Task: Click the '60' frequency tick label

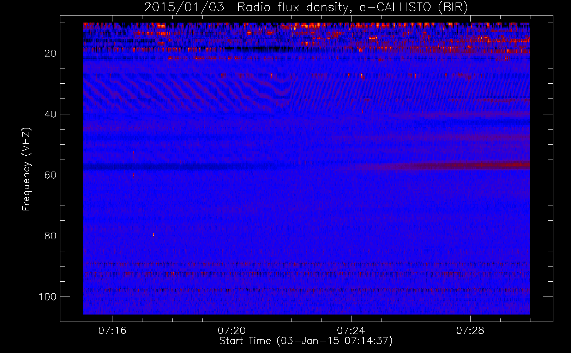Action: pos(51,175)
